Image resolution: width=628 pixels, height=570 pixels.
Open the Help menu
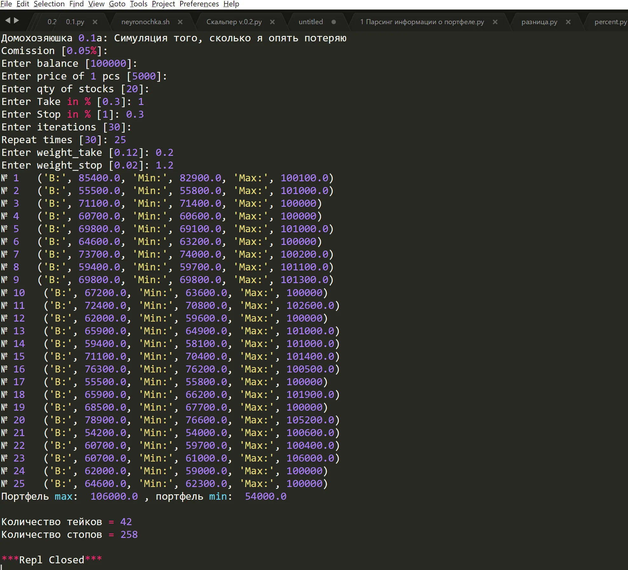click(231, 4)
